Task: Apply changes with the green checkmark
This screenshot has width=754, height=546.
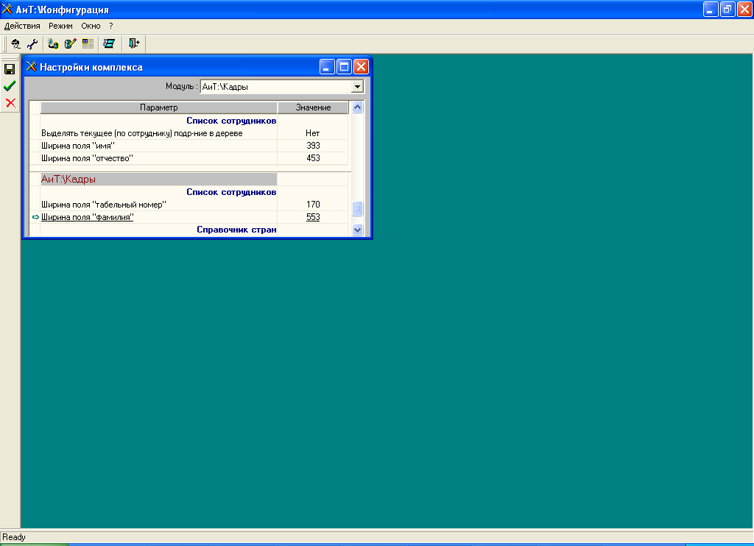Action: pos(10,86)
